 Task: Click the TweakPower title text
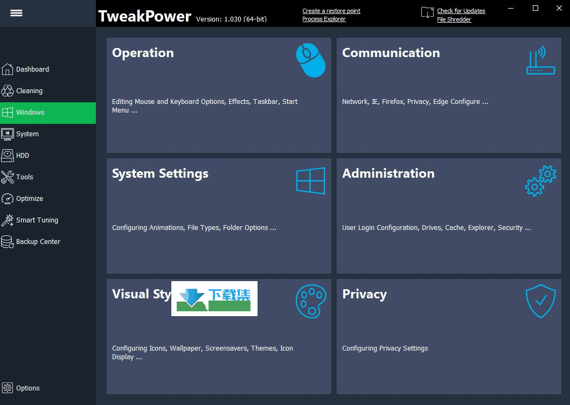pos(145,16)
